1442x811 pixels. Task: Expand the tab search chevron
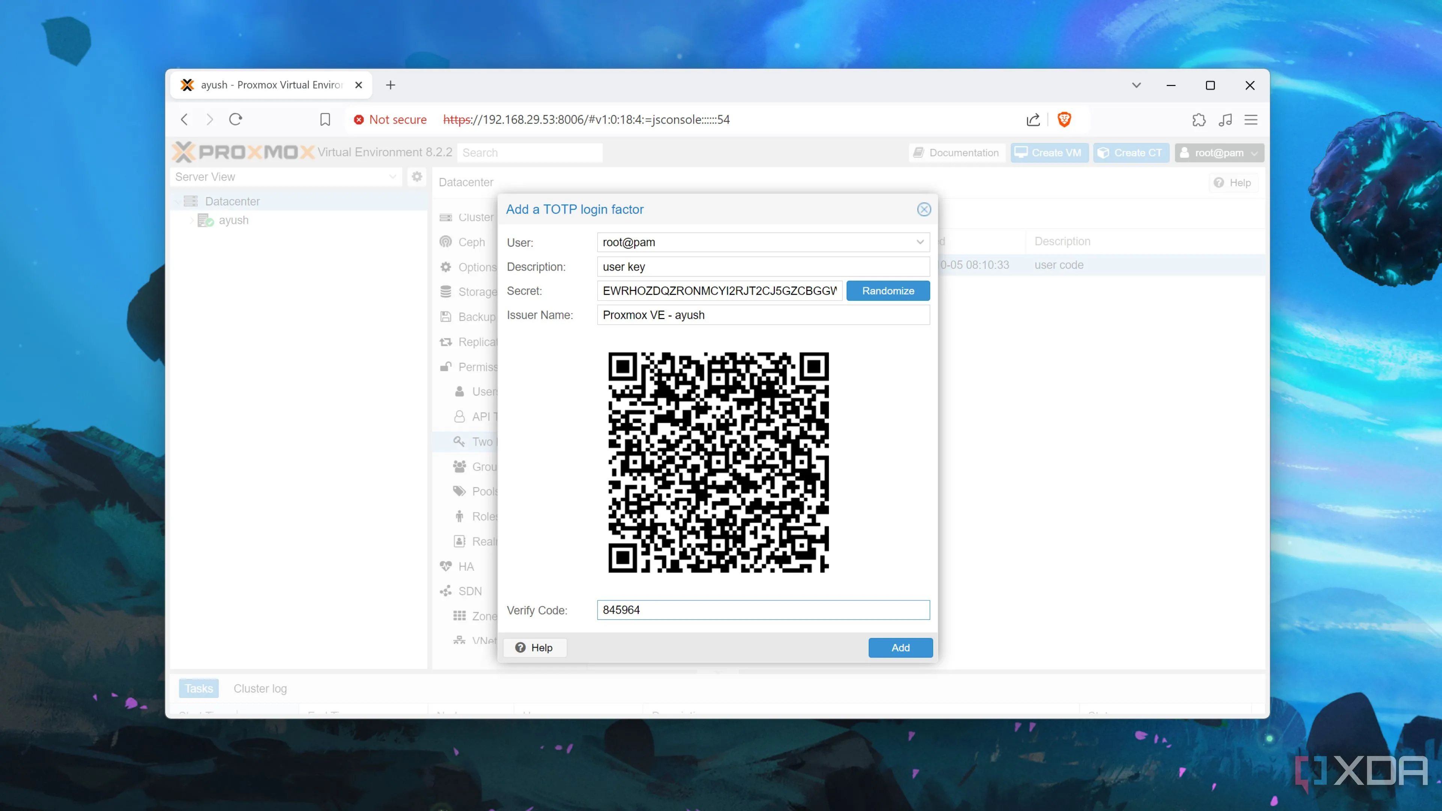[1136, 85]
